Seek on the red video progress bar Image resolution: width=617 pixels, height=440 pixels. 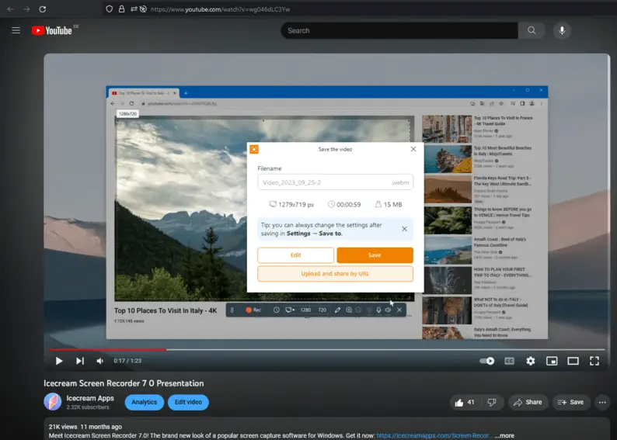point(326,349)
